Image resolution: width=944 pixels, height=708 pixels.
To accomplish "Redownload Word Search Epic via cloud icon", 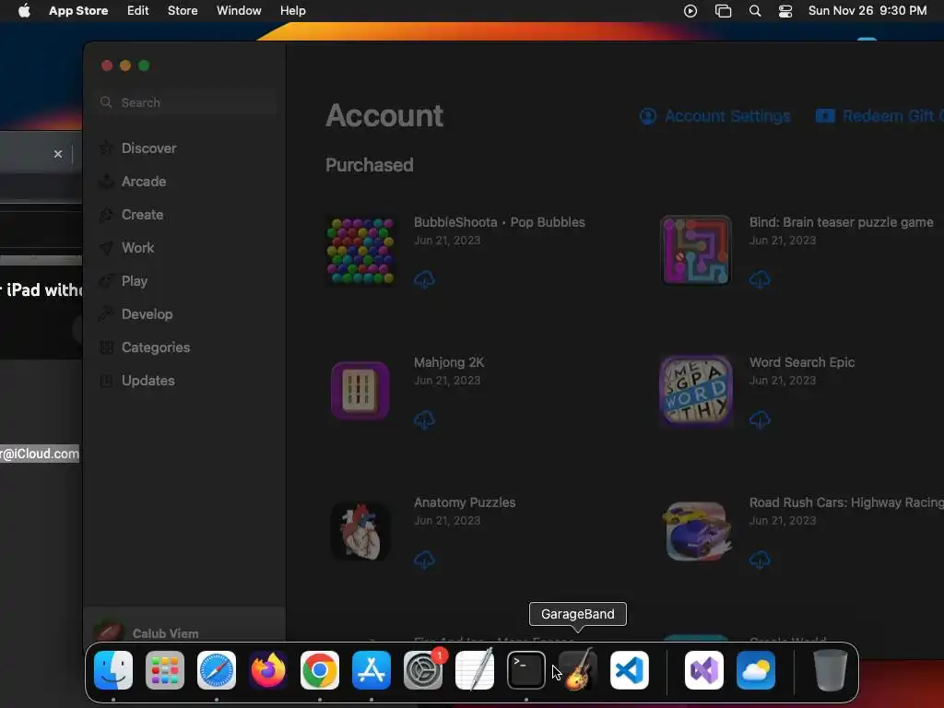I will point(760,419).
